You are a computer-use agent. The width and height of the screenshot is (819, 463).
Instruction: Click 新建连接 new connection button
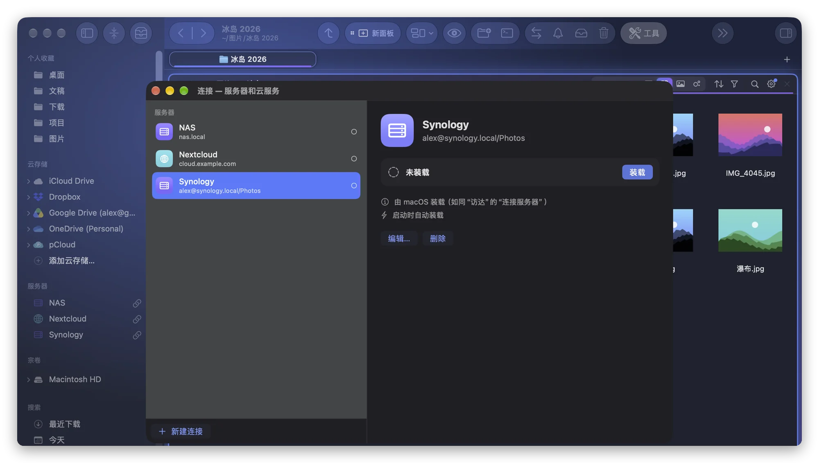(181, 432)
